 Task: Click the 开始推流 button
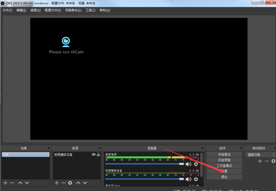click(224, 154)
